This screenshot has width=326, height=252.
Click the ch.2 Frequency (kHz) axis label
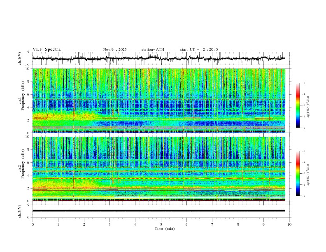[21, 164]
